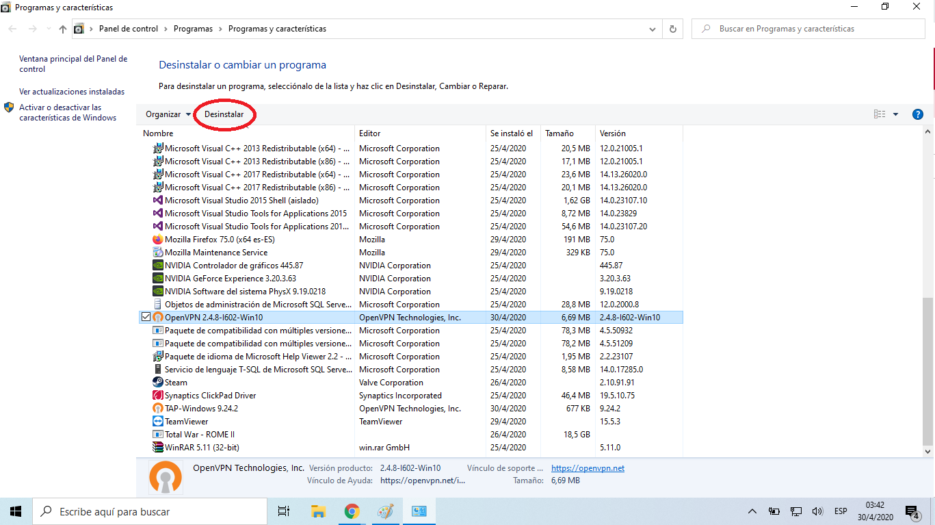Select the Microsoft Visual C++ 2013 x64 row

click(x=412, y=149)
